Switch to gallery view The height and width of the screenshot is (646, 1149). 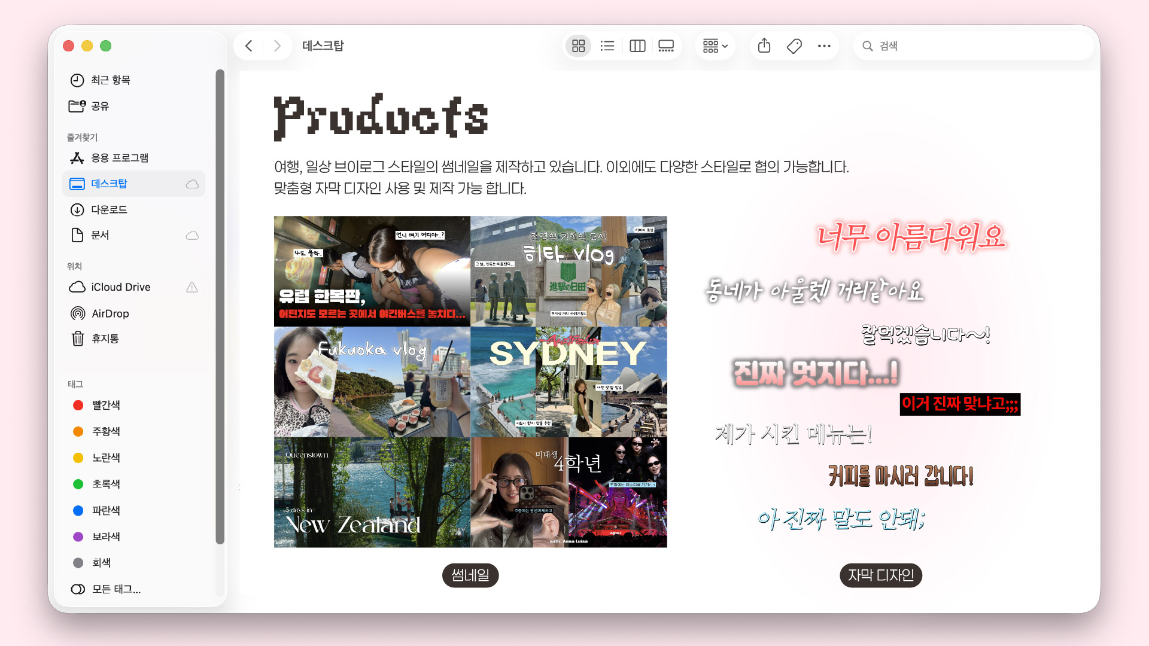tap(666, 46)
